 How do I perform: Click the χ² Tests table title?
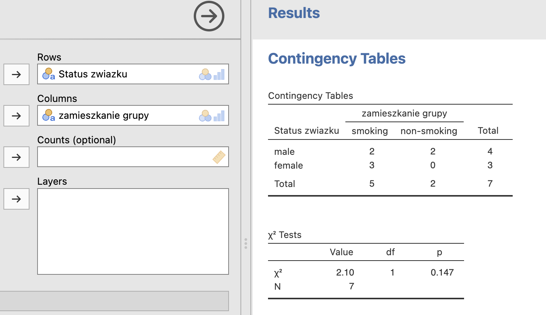coord(285,235)
